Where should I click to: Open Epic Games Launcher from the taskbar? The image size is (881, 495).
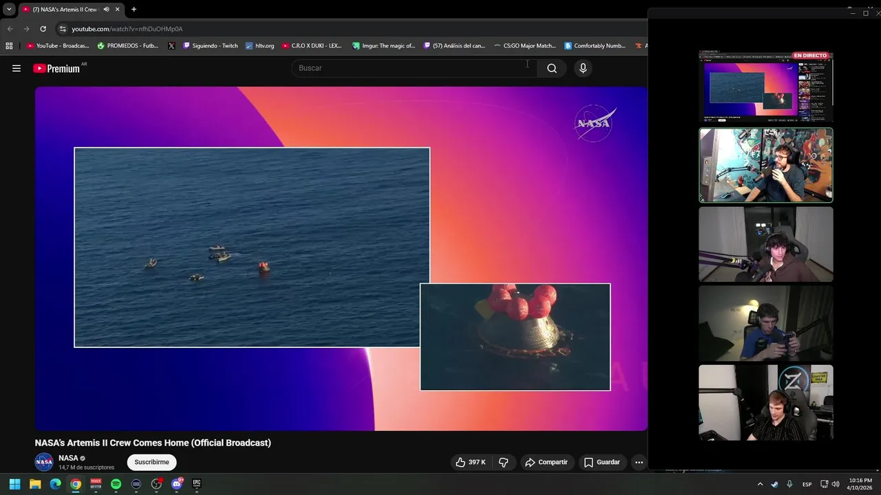coord(197,484)
